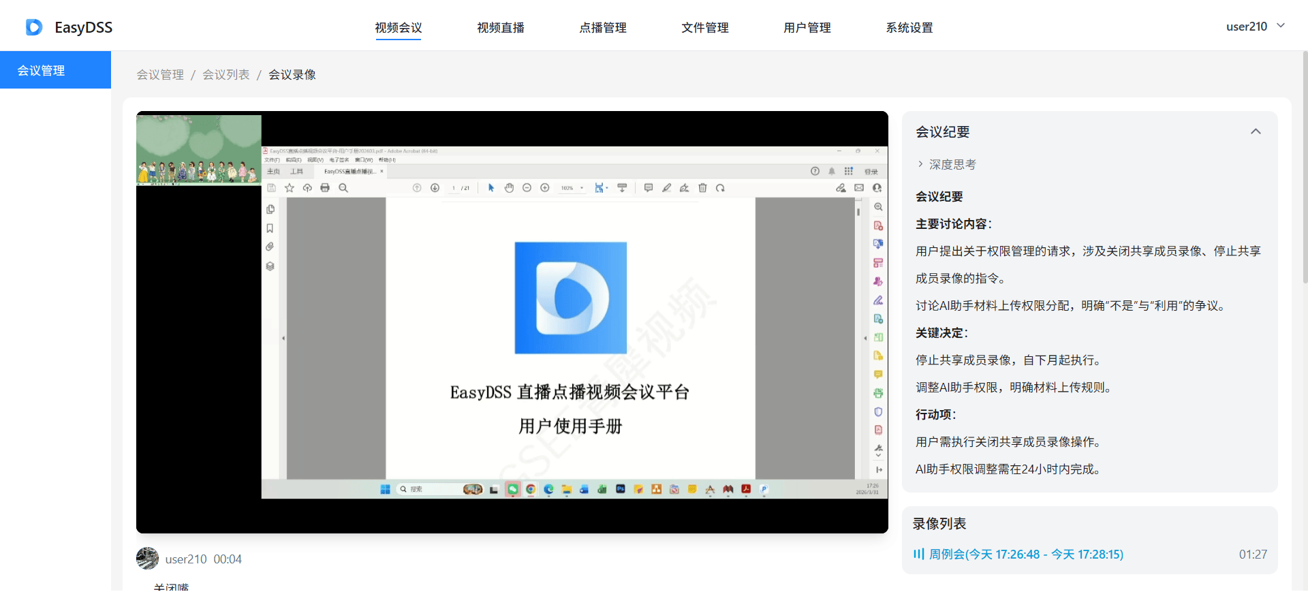Go back to 会议列表 breadcrumb
The image size is (1308, 592).
(x=226, y=75)
